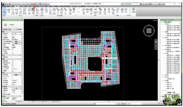Click the Save icon in Quick Access
Image resolution: width=183 pixels, height=107 pixels.
(10, 4)
